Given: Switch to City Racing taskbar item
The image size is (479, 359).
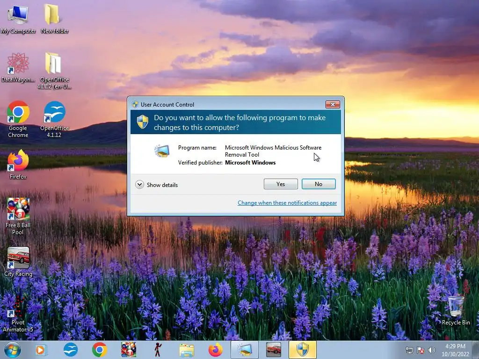Looking at the screenshot, I should [x=273, y=350].
